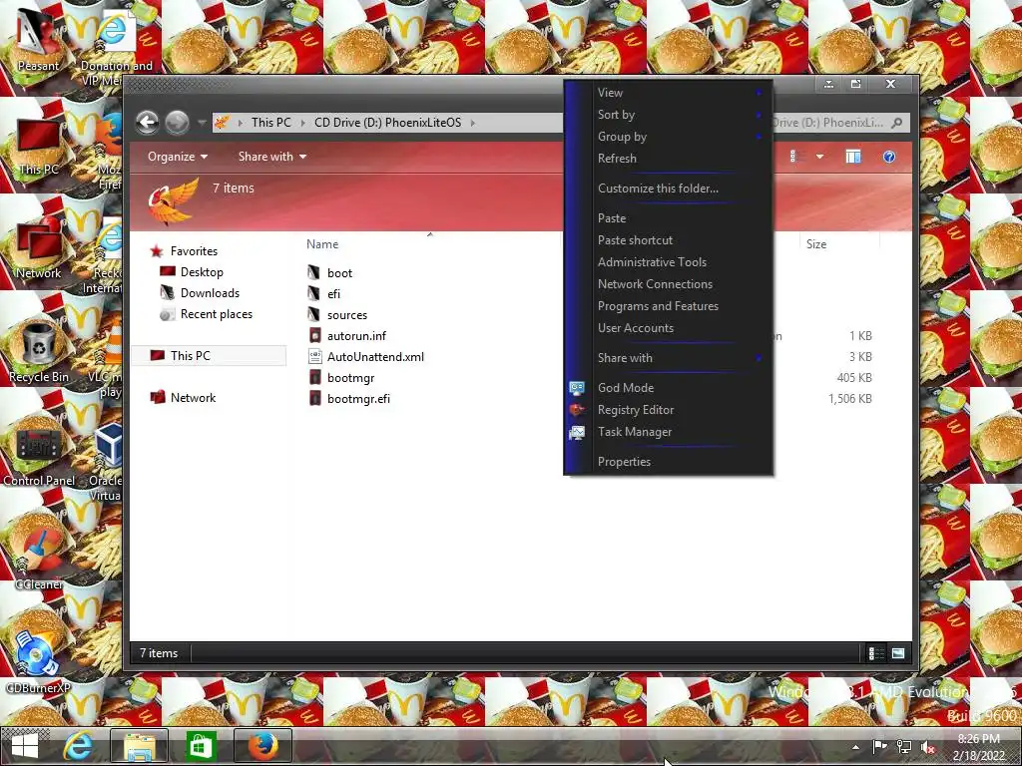Open Recent places in navigation pane
This screenshot has width=1022, height=766.
click(x=217, y=314)
